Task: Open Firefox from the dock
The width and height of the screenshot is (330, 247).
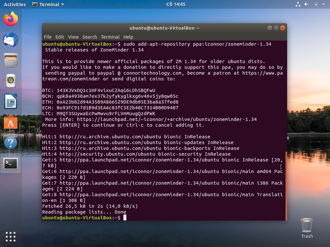Action: (x=11, y=19)
